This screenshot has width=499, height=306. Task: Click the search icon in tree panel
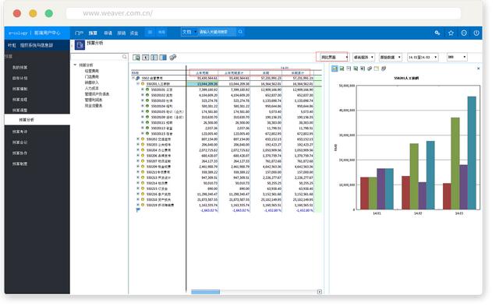(124, 57)
